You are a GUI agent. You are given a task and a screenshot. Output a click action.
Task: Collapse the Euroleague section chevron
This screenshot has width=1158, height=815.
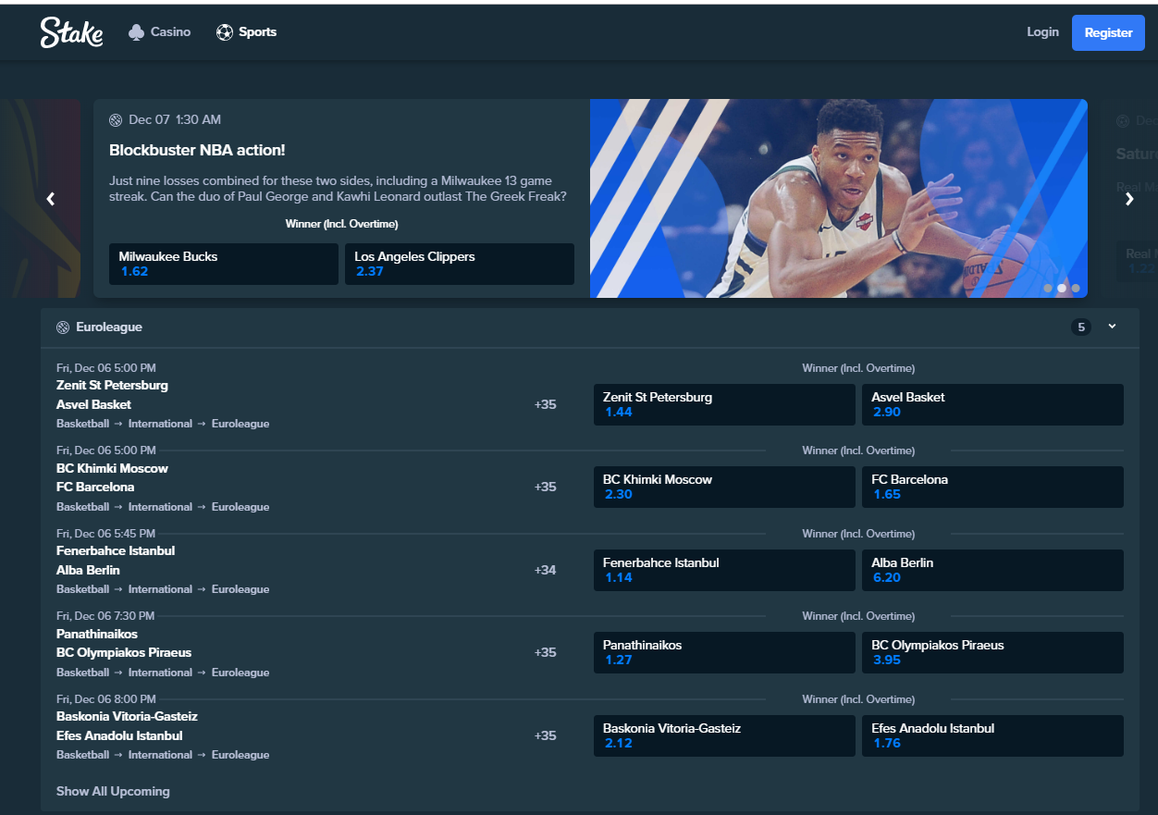point(1112,327)
